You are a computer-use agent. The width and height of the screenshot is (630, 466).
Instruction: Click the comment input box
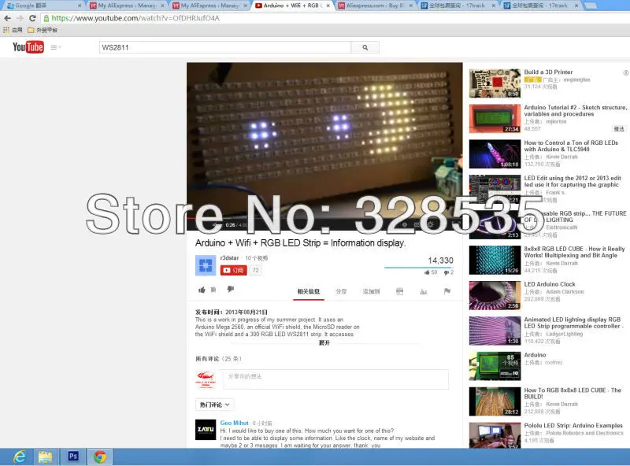click(336, 379)
